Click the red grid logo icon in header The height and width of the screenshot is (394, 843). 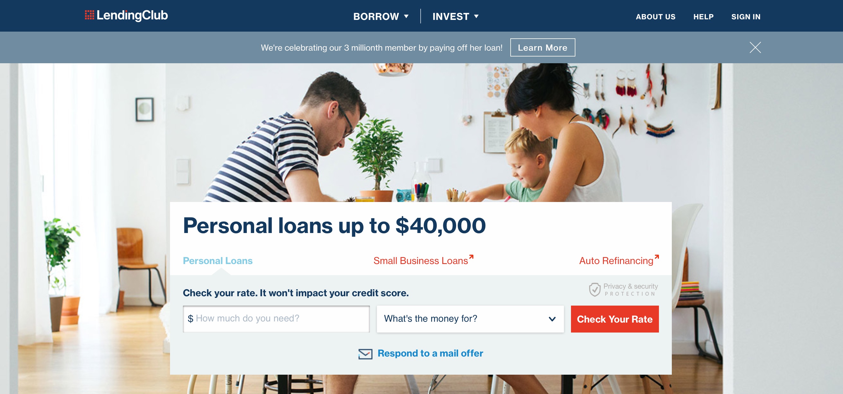(88, 15)
